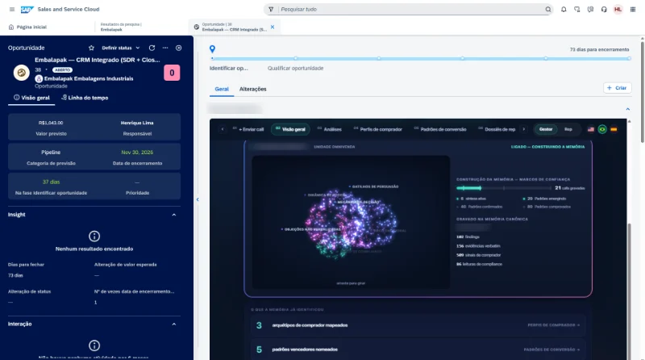The image size is (645, 360).
Task: Click the location pin on the stage bar
Action: point(212,49)
